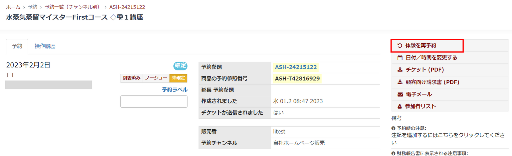Open 予約一覧（チャンネル別） breadcrumb link
Viewport: 512px width, 156px height.
[x=73, y=7]
